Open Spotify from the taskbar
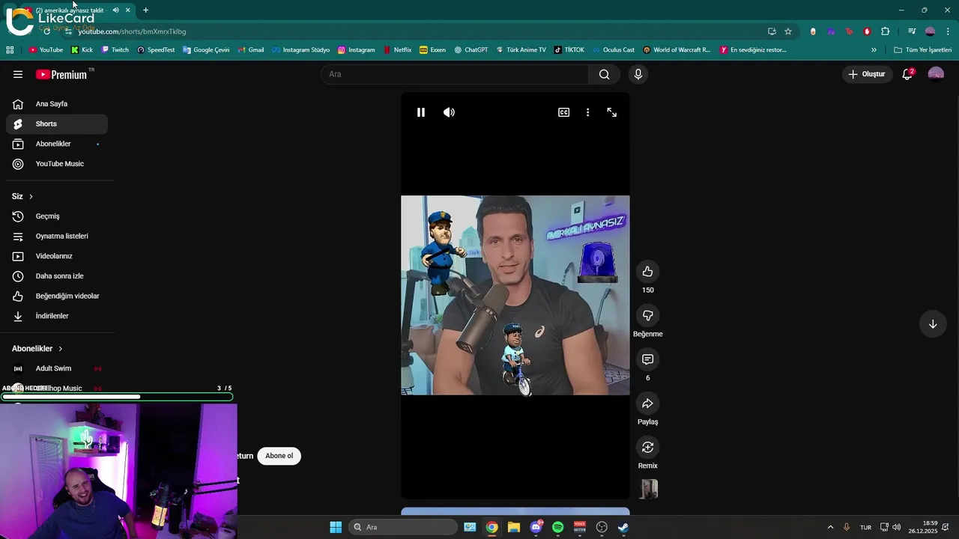This screenshot has height=539, width=959. tap(557, 527)
